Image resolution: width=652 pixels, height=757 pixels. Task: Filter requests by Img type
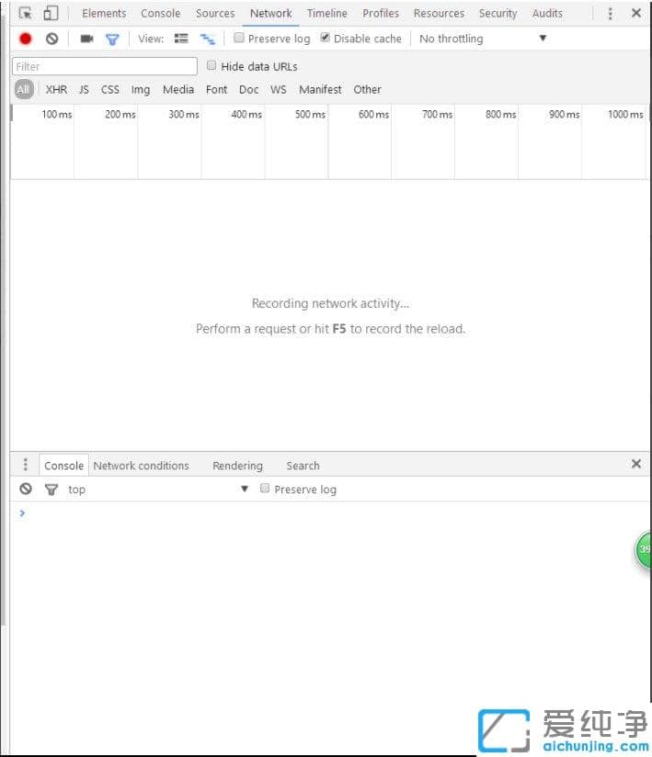coord(141,90)
